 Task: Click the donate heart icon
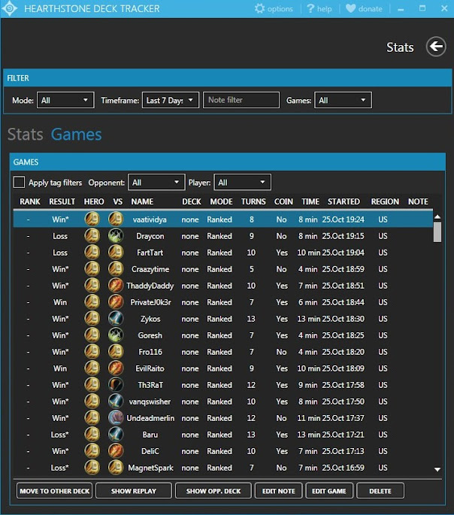(x=350, y=8)
